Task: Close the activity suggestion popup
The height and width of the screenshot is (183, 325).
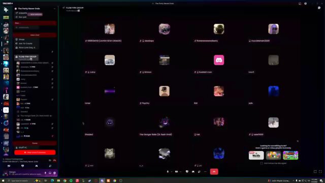Action: click(298, 141)
